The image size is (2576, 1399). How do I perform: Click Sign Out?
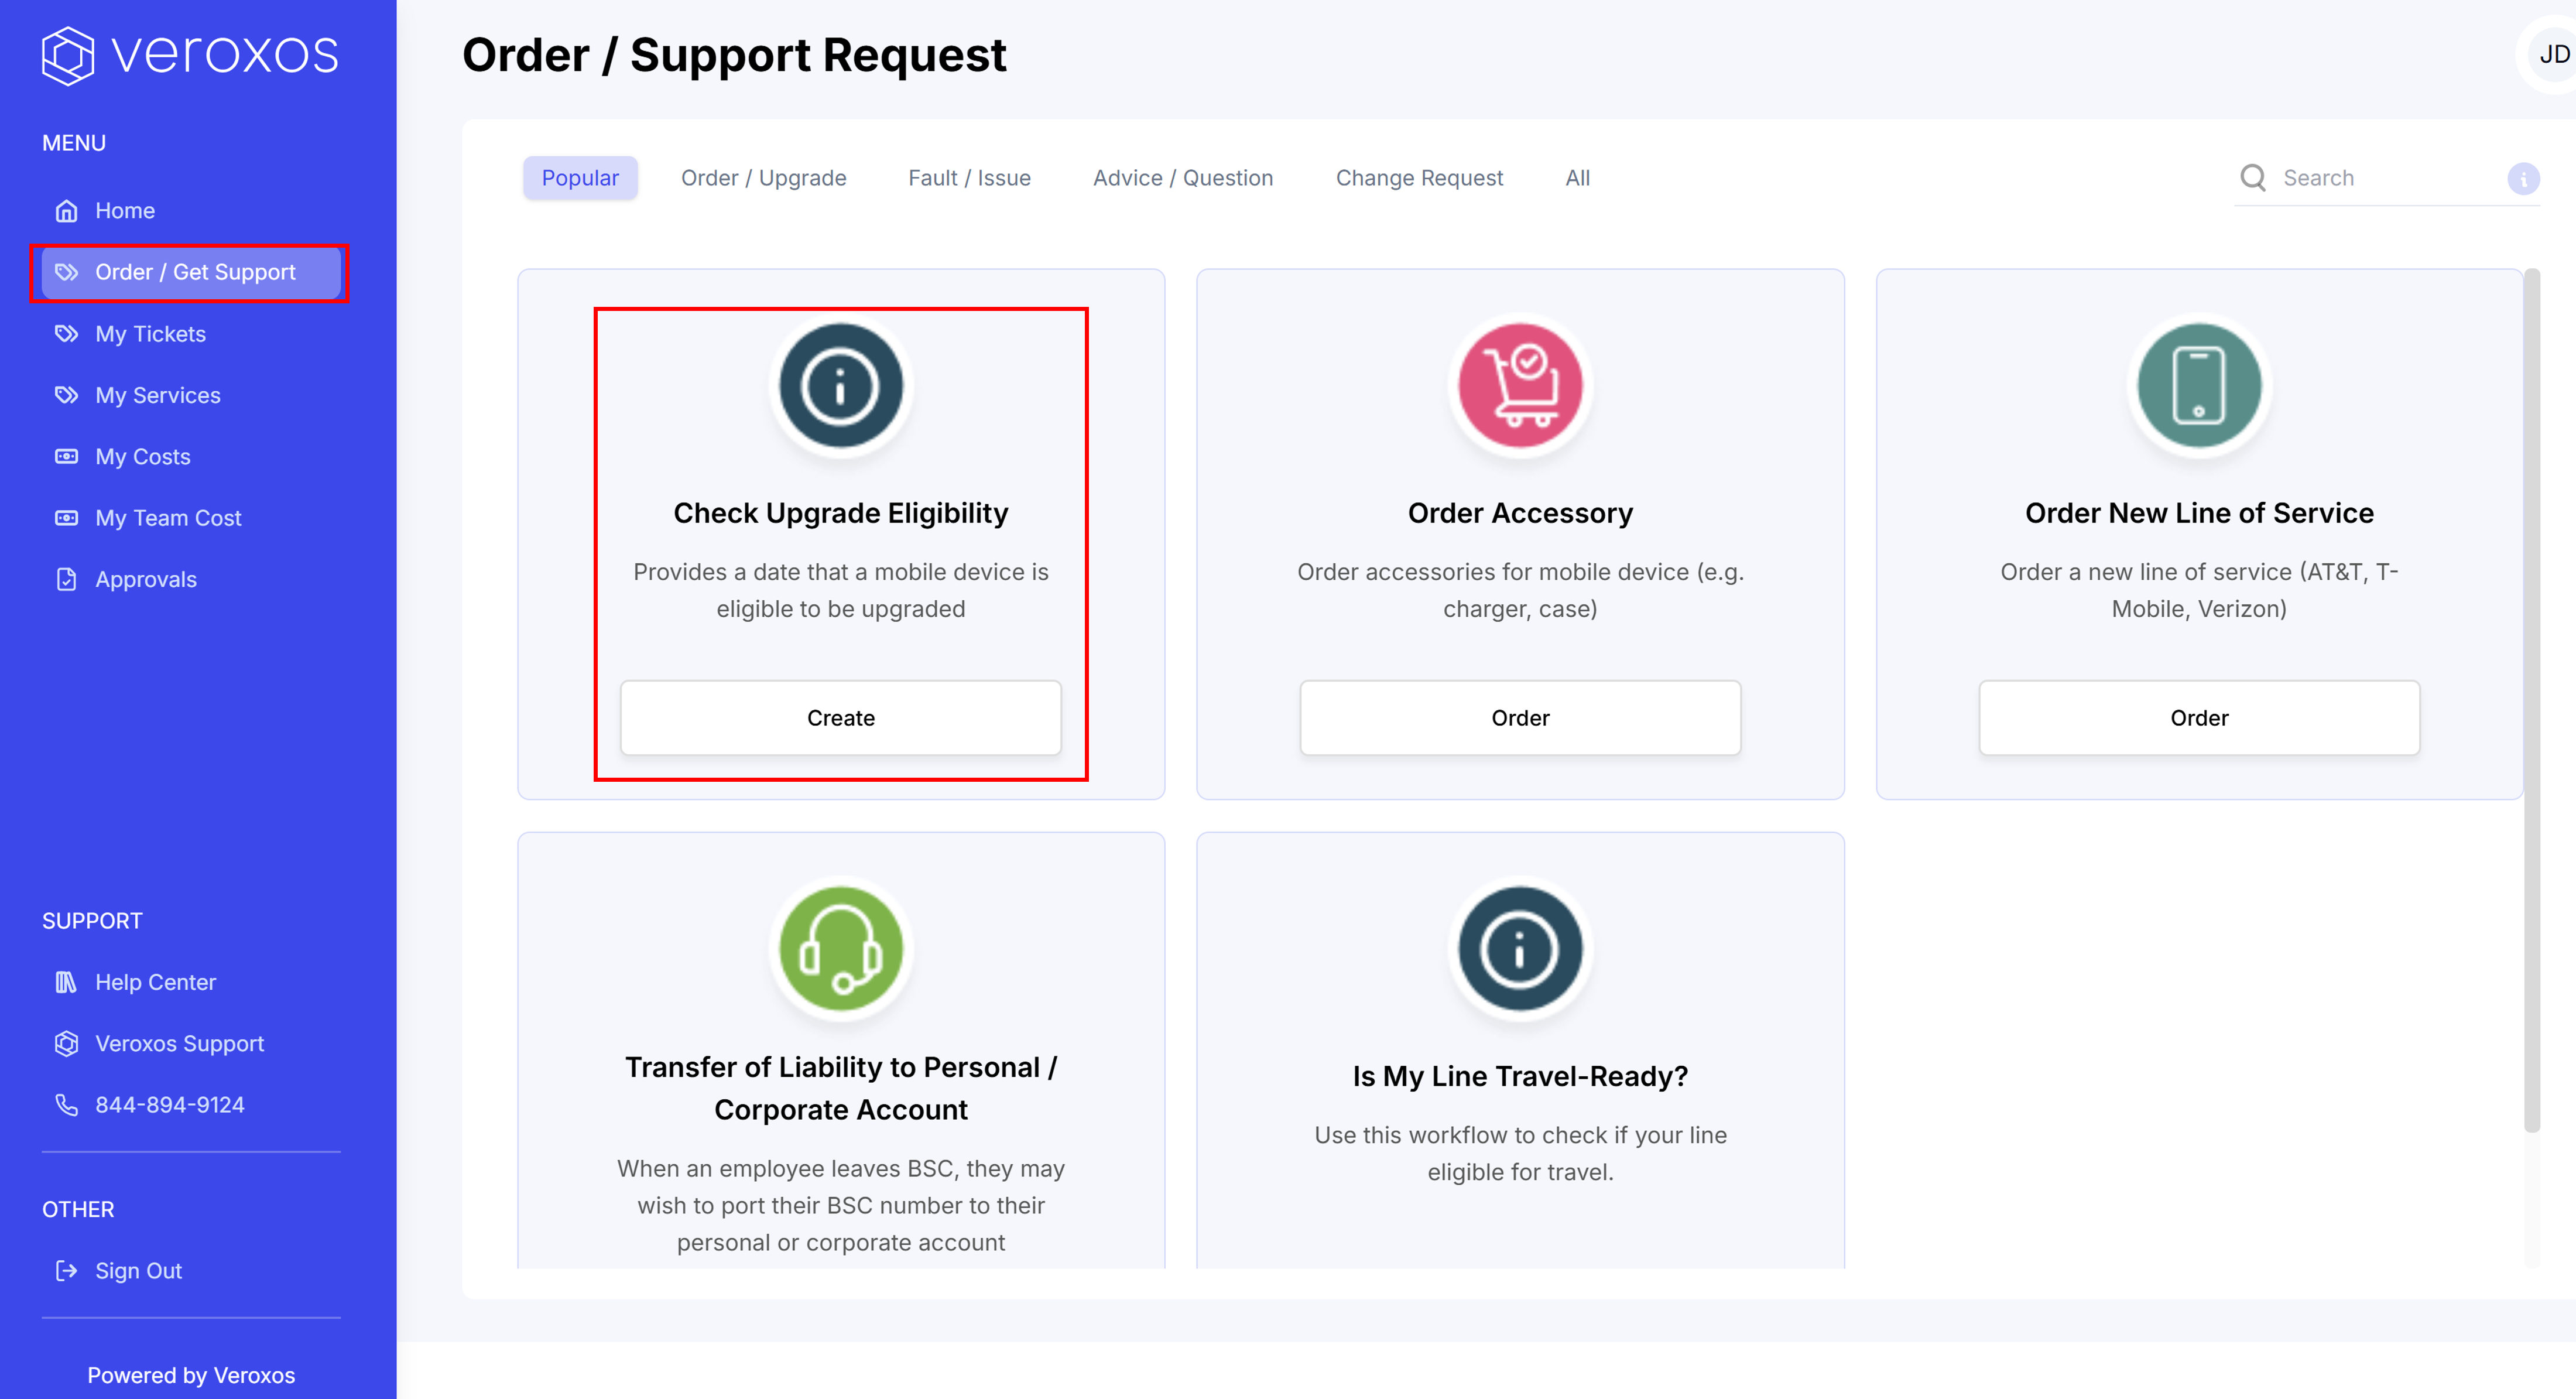coord(191,1271)
